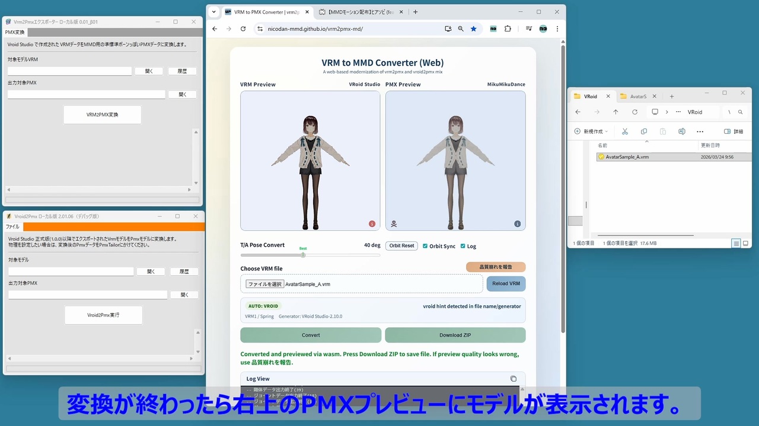This screenshot has width=759, height=426.
Task: Go up one folder in File Explorer
Action: pos(616,112)
